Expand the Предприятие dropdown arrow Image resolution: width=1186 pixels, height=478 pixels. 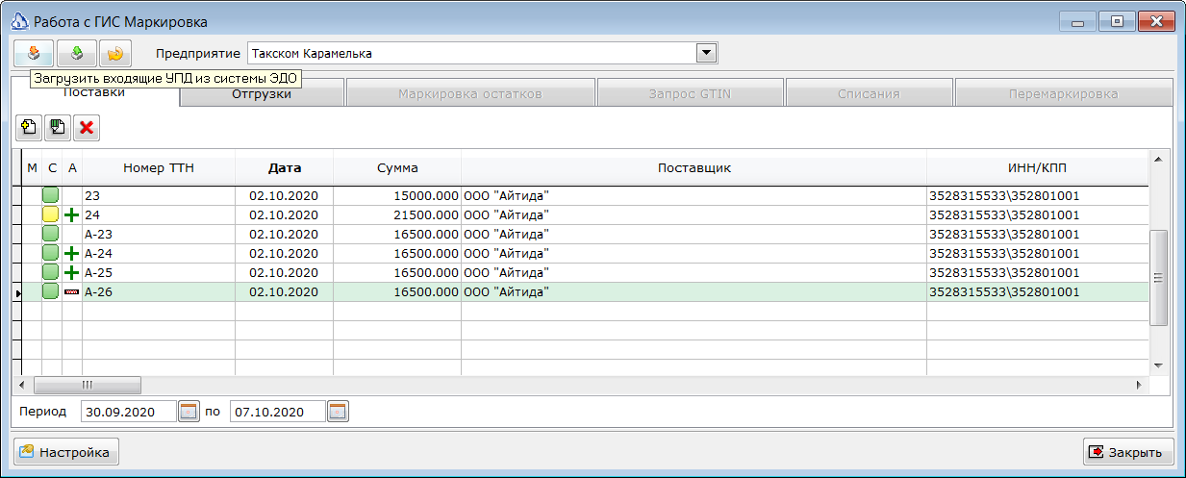[x=707, y=53]
